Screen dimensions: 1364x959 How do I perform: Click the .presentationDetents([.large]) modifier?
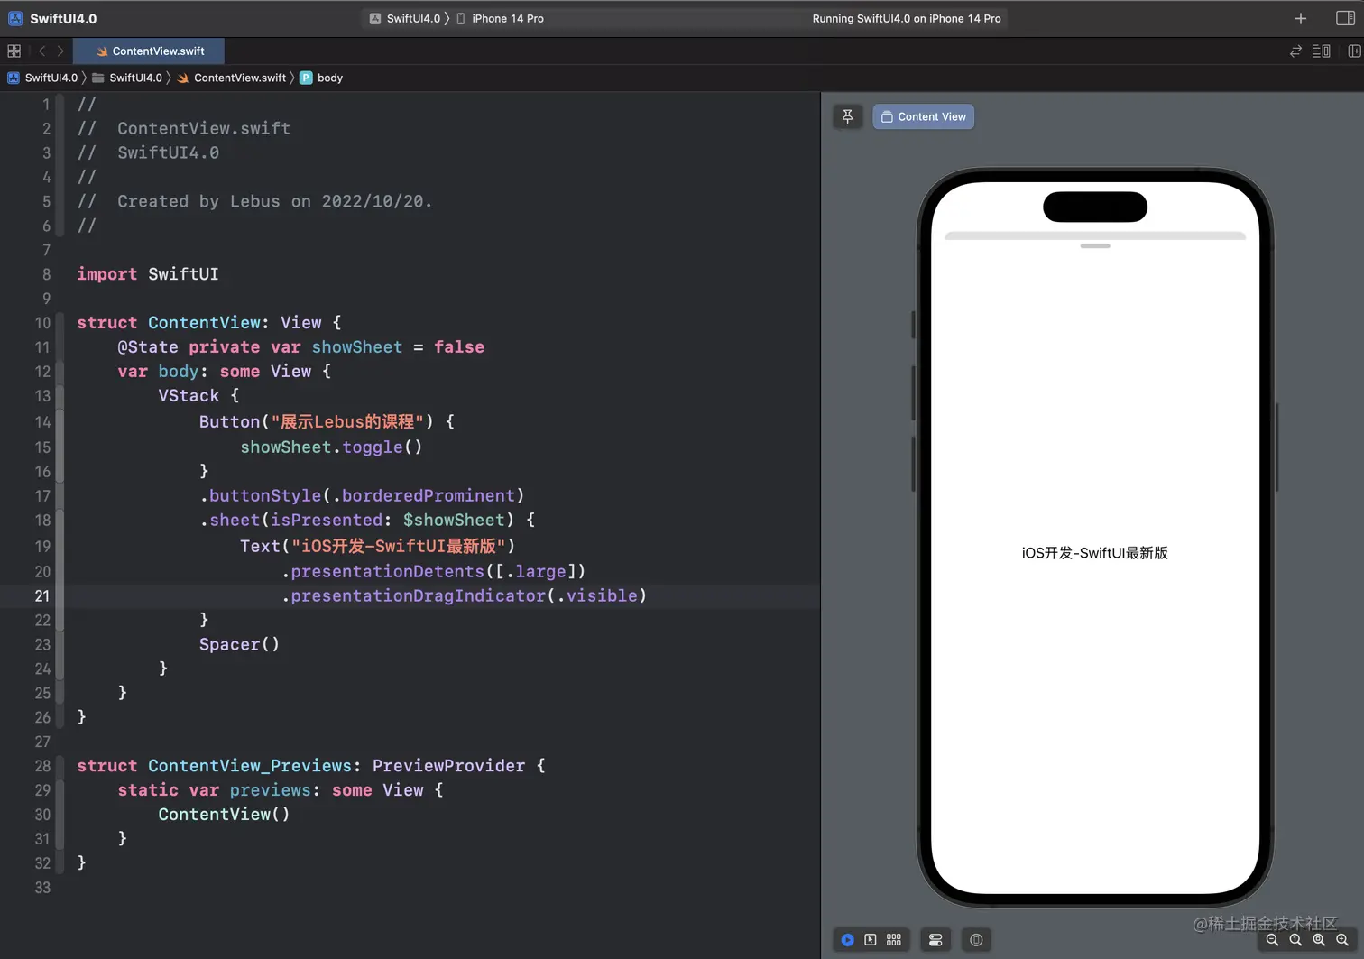tap(433, 571)
